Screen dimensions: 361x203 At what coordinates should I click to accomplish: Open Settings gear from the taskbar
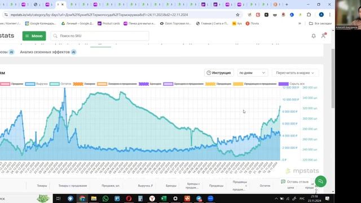[175, 198]
